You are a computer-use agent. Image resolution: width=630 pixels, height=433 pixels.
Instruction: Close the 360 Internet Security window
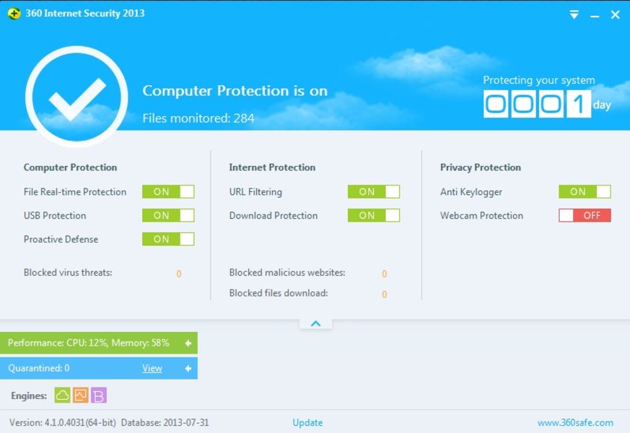(615, 15)
